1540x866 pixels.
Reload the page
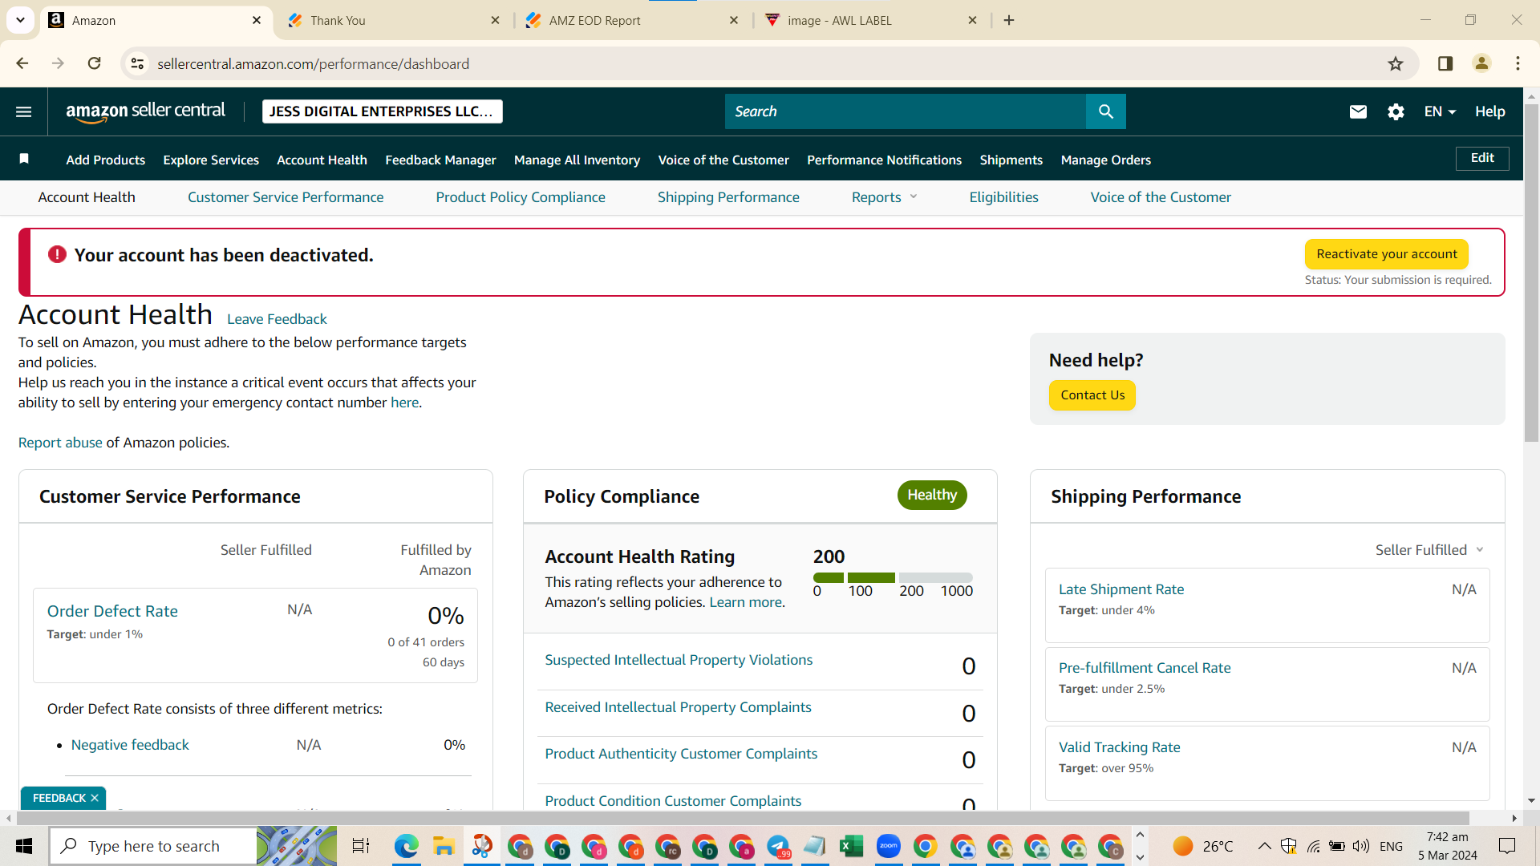pos(95,63)
